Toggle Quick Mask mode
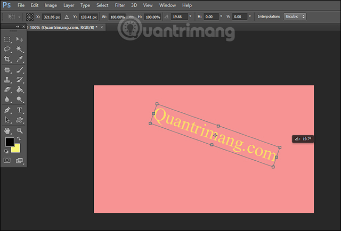The image size is (341, 231). coord(7,160)
